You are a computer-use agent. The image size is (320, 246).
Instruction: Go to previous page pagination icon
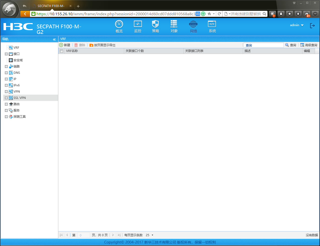point(67,235)
